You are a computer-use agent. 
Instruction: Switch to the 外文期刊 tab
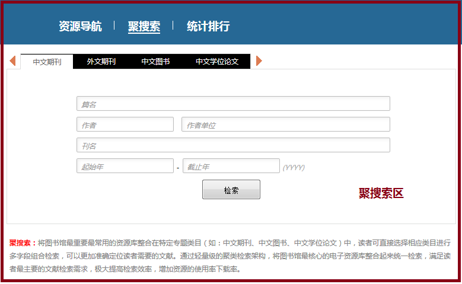[101, 62]
